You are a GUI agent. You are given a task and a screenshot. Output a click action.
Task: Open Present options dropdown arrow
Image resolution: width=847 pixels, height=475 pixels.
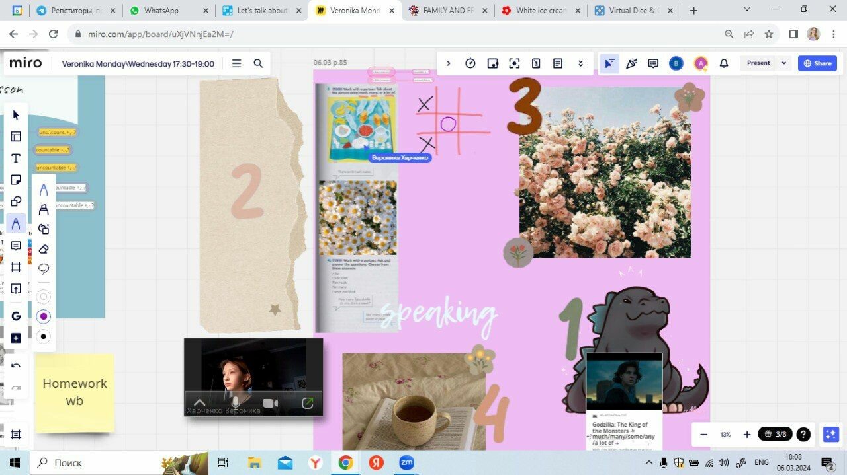pos(784,63)
